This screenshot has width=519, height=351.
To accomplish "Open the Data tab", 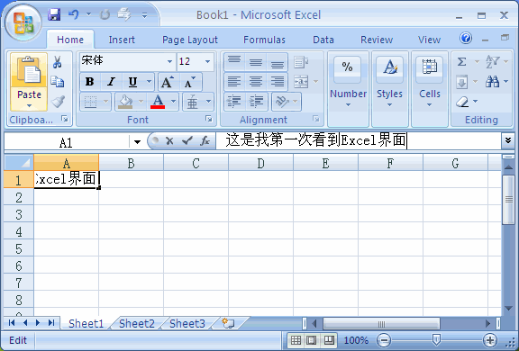I will (x=323, y=40).
